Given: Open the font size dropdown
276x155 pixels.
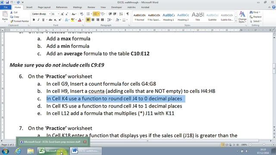Looking at the screenshot, I should click(59, 14).
